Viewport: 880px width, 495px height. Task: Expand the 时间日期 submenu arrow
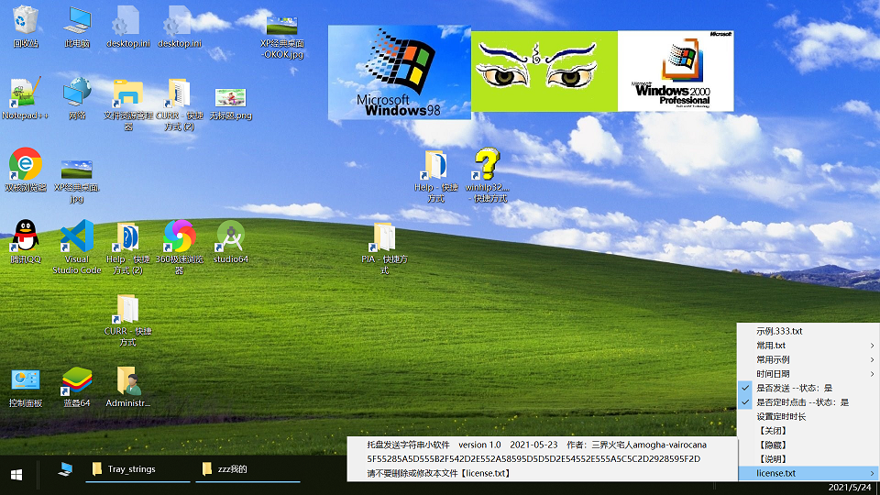click(x=872, y=374)
